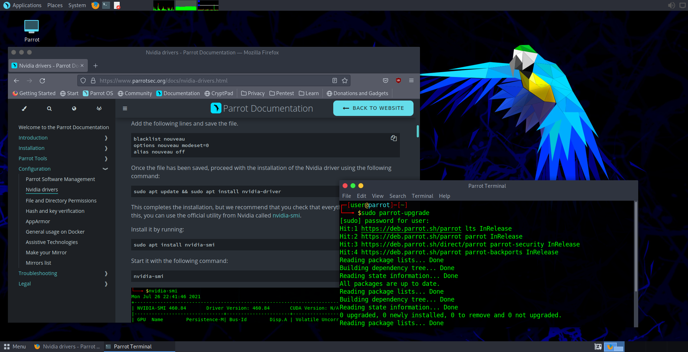The width and height of the screenshot is (688, 352).
Task: Bookmark this page with the star icon
Action: point(344,80)
